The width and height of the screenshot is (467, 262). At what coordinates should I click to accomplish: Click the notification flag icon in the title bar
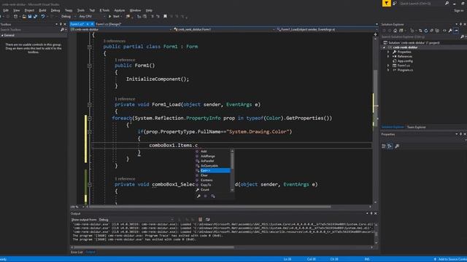click(387, 3)
